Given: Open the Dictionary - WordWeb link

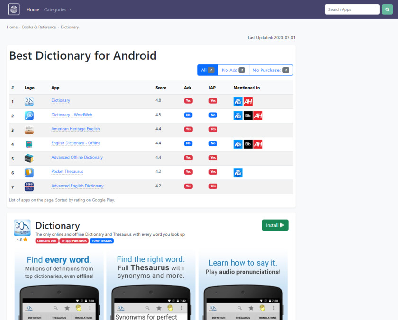Looking at the screenshot, I should (72, 115).
